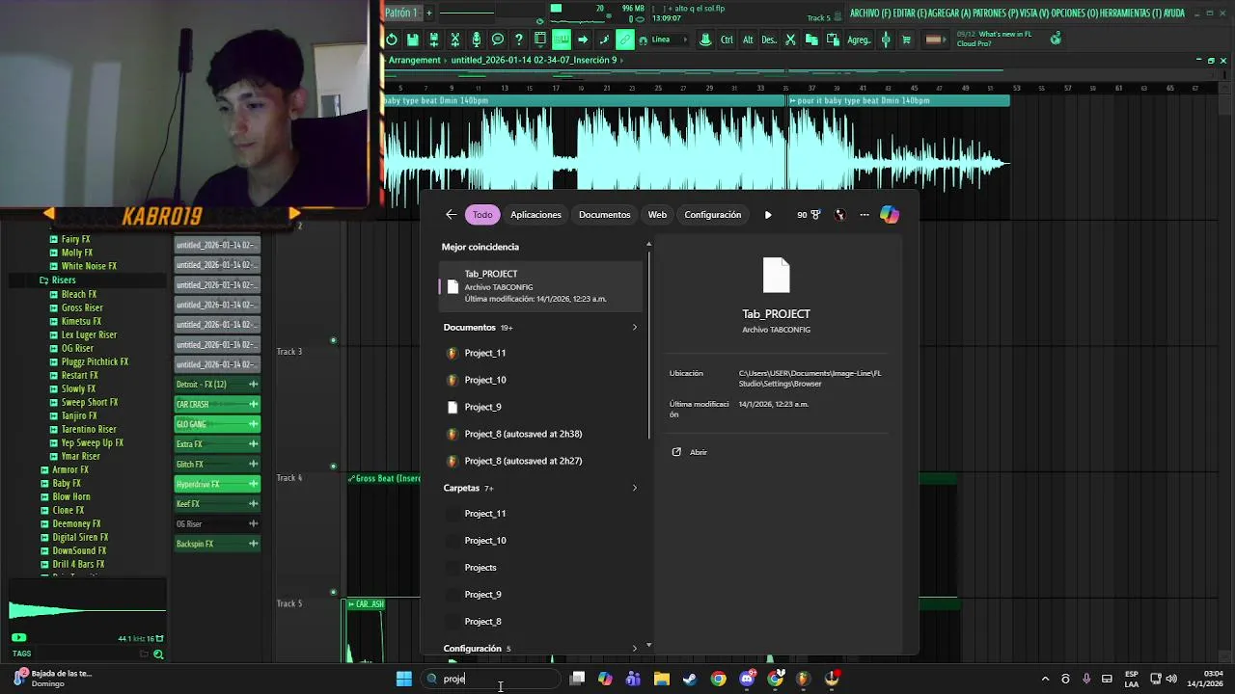Click the GLO GANG channel in picker
This screenshot has width=1235, height=694.
tap(216, 424)
